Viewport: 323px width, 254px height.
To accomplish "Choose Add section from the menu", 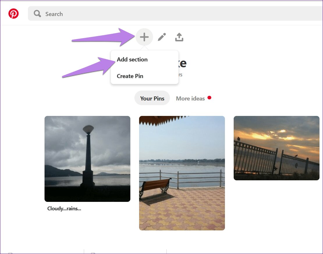I will [x=132, y=59].
